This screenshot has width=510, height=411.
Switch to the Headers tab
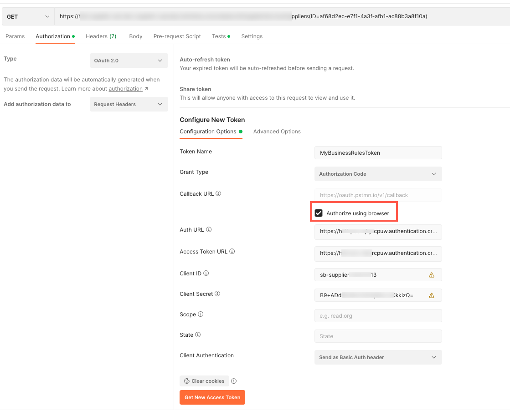pyautogui.click(x=101, y=36)
